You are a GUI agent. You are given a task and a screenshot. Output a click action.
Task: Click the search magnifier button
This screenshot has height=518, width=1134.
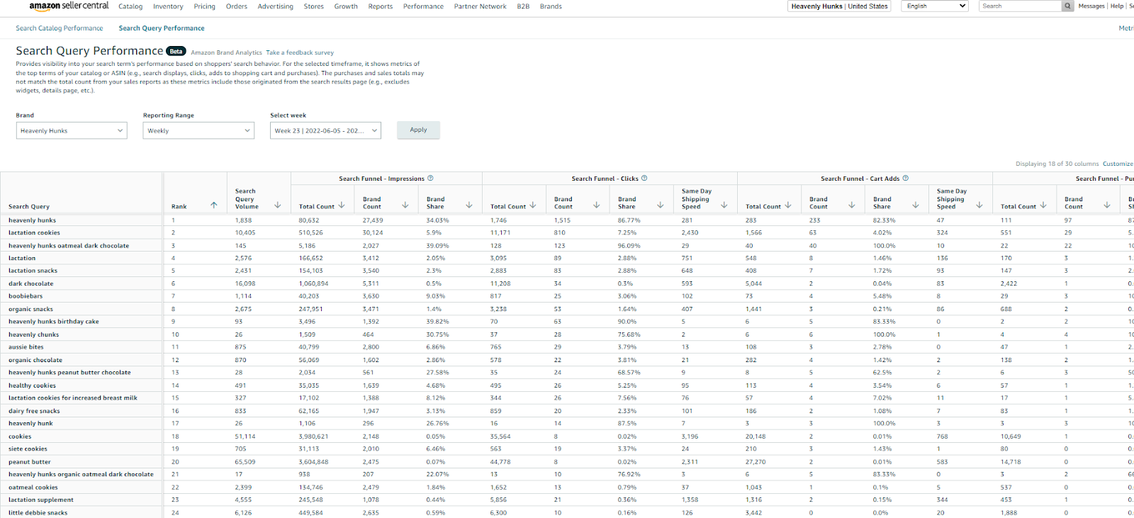point(1067,6)
